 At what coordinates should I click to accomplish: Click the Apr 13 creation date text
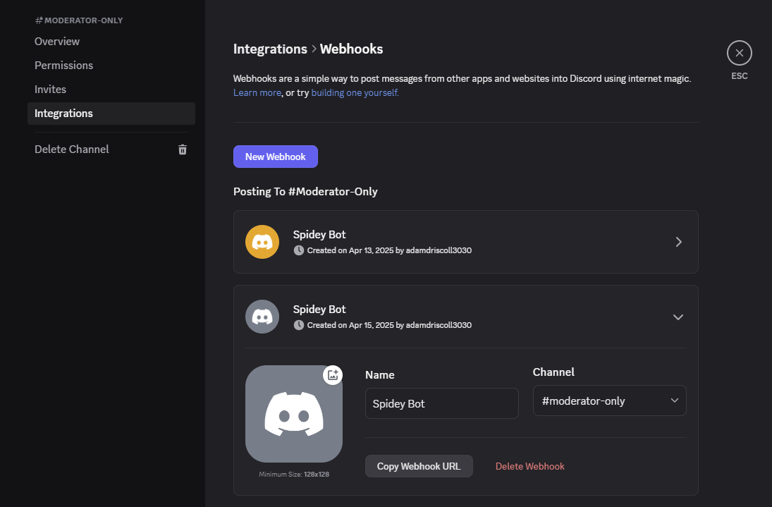pyautogui.click(x=389, y=250)
